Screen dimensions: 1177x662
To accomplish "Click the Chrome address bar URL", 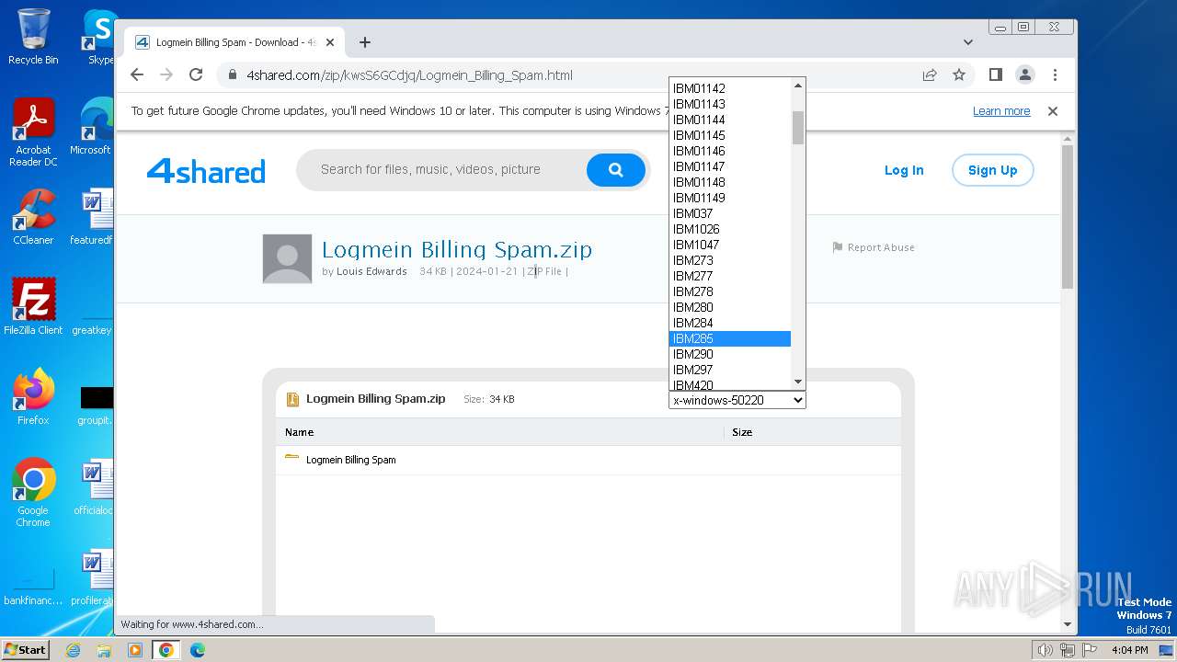I will [x=409, y=75].
